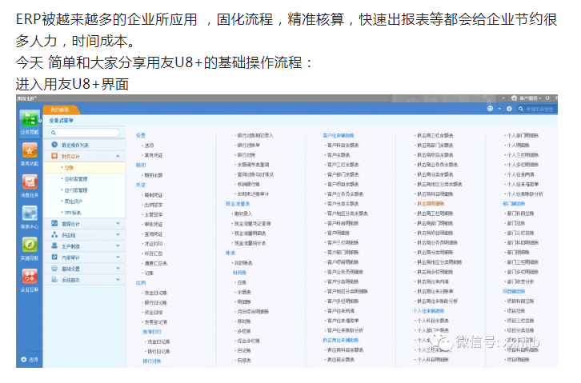The image size is (581, 383).
Task: Open 现金流量统计表 link
Action: tap(250, 243)
